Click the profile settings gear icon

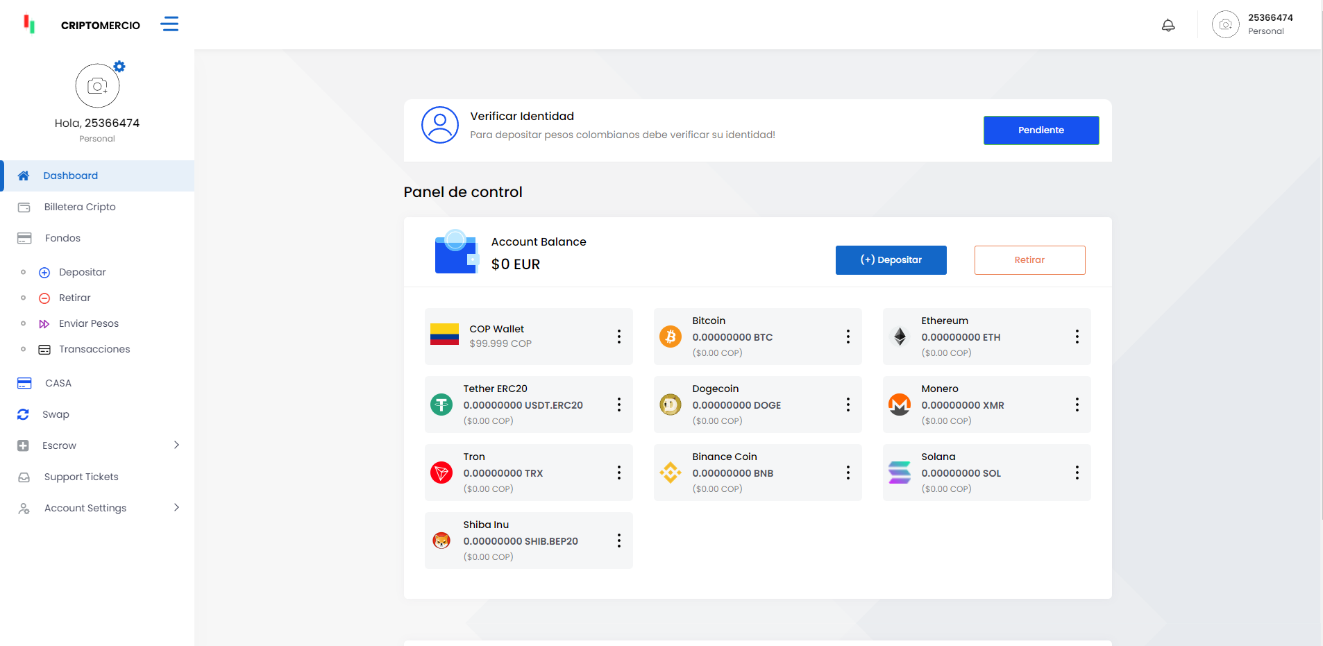(x=119, y=67)
